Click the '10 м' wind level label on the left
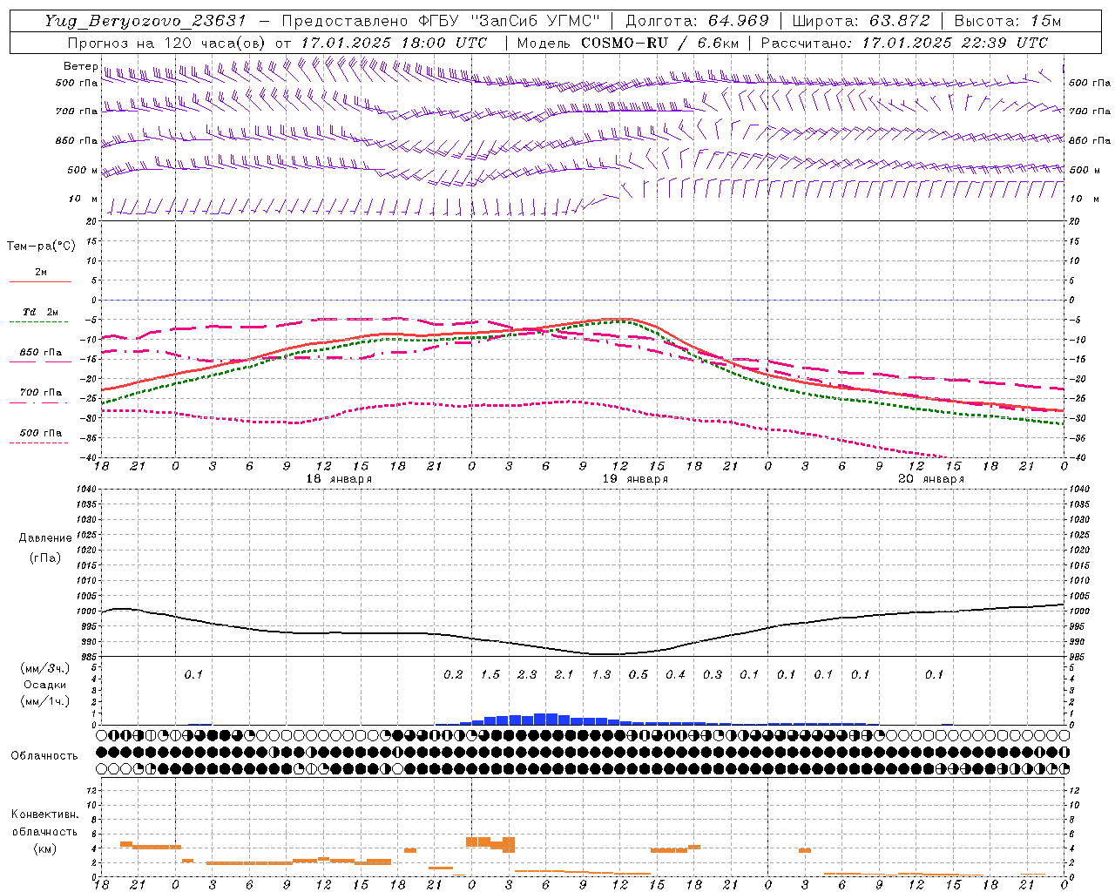Screen dimensions: 1115x892 tap(84, 199)
